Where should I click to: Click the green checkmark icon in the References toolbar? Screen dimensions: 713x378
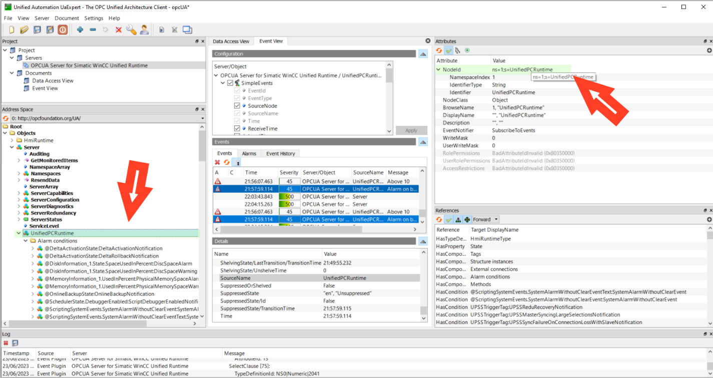pyautogui.click(x=449, y=219)
